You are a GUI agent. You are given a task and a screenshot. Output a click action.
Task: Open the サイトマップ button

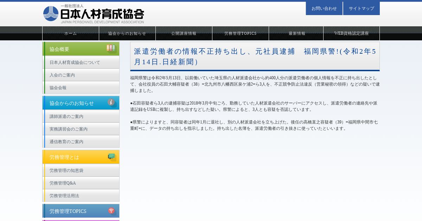coord(362,8)
